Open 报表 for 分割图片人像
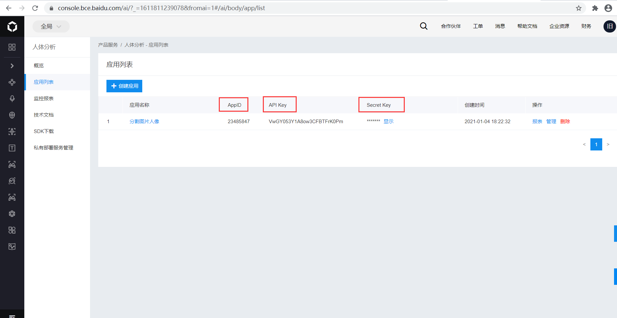Image resolution: width=617 pixels, height=318 pixels. tap(537, 122)
